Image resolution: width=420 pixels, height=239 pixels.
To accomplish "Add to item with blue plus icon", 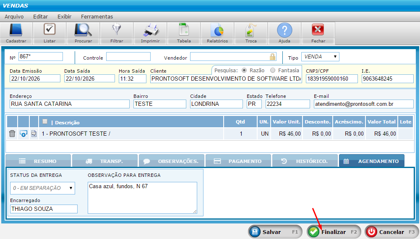I will [23, 134].
